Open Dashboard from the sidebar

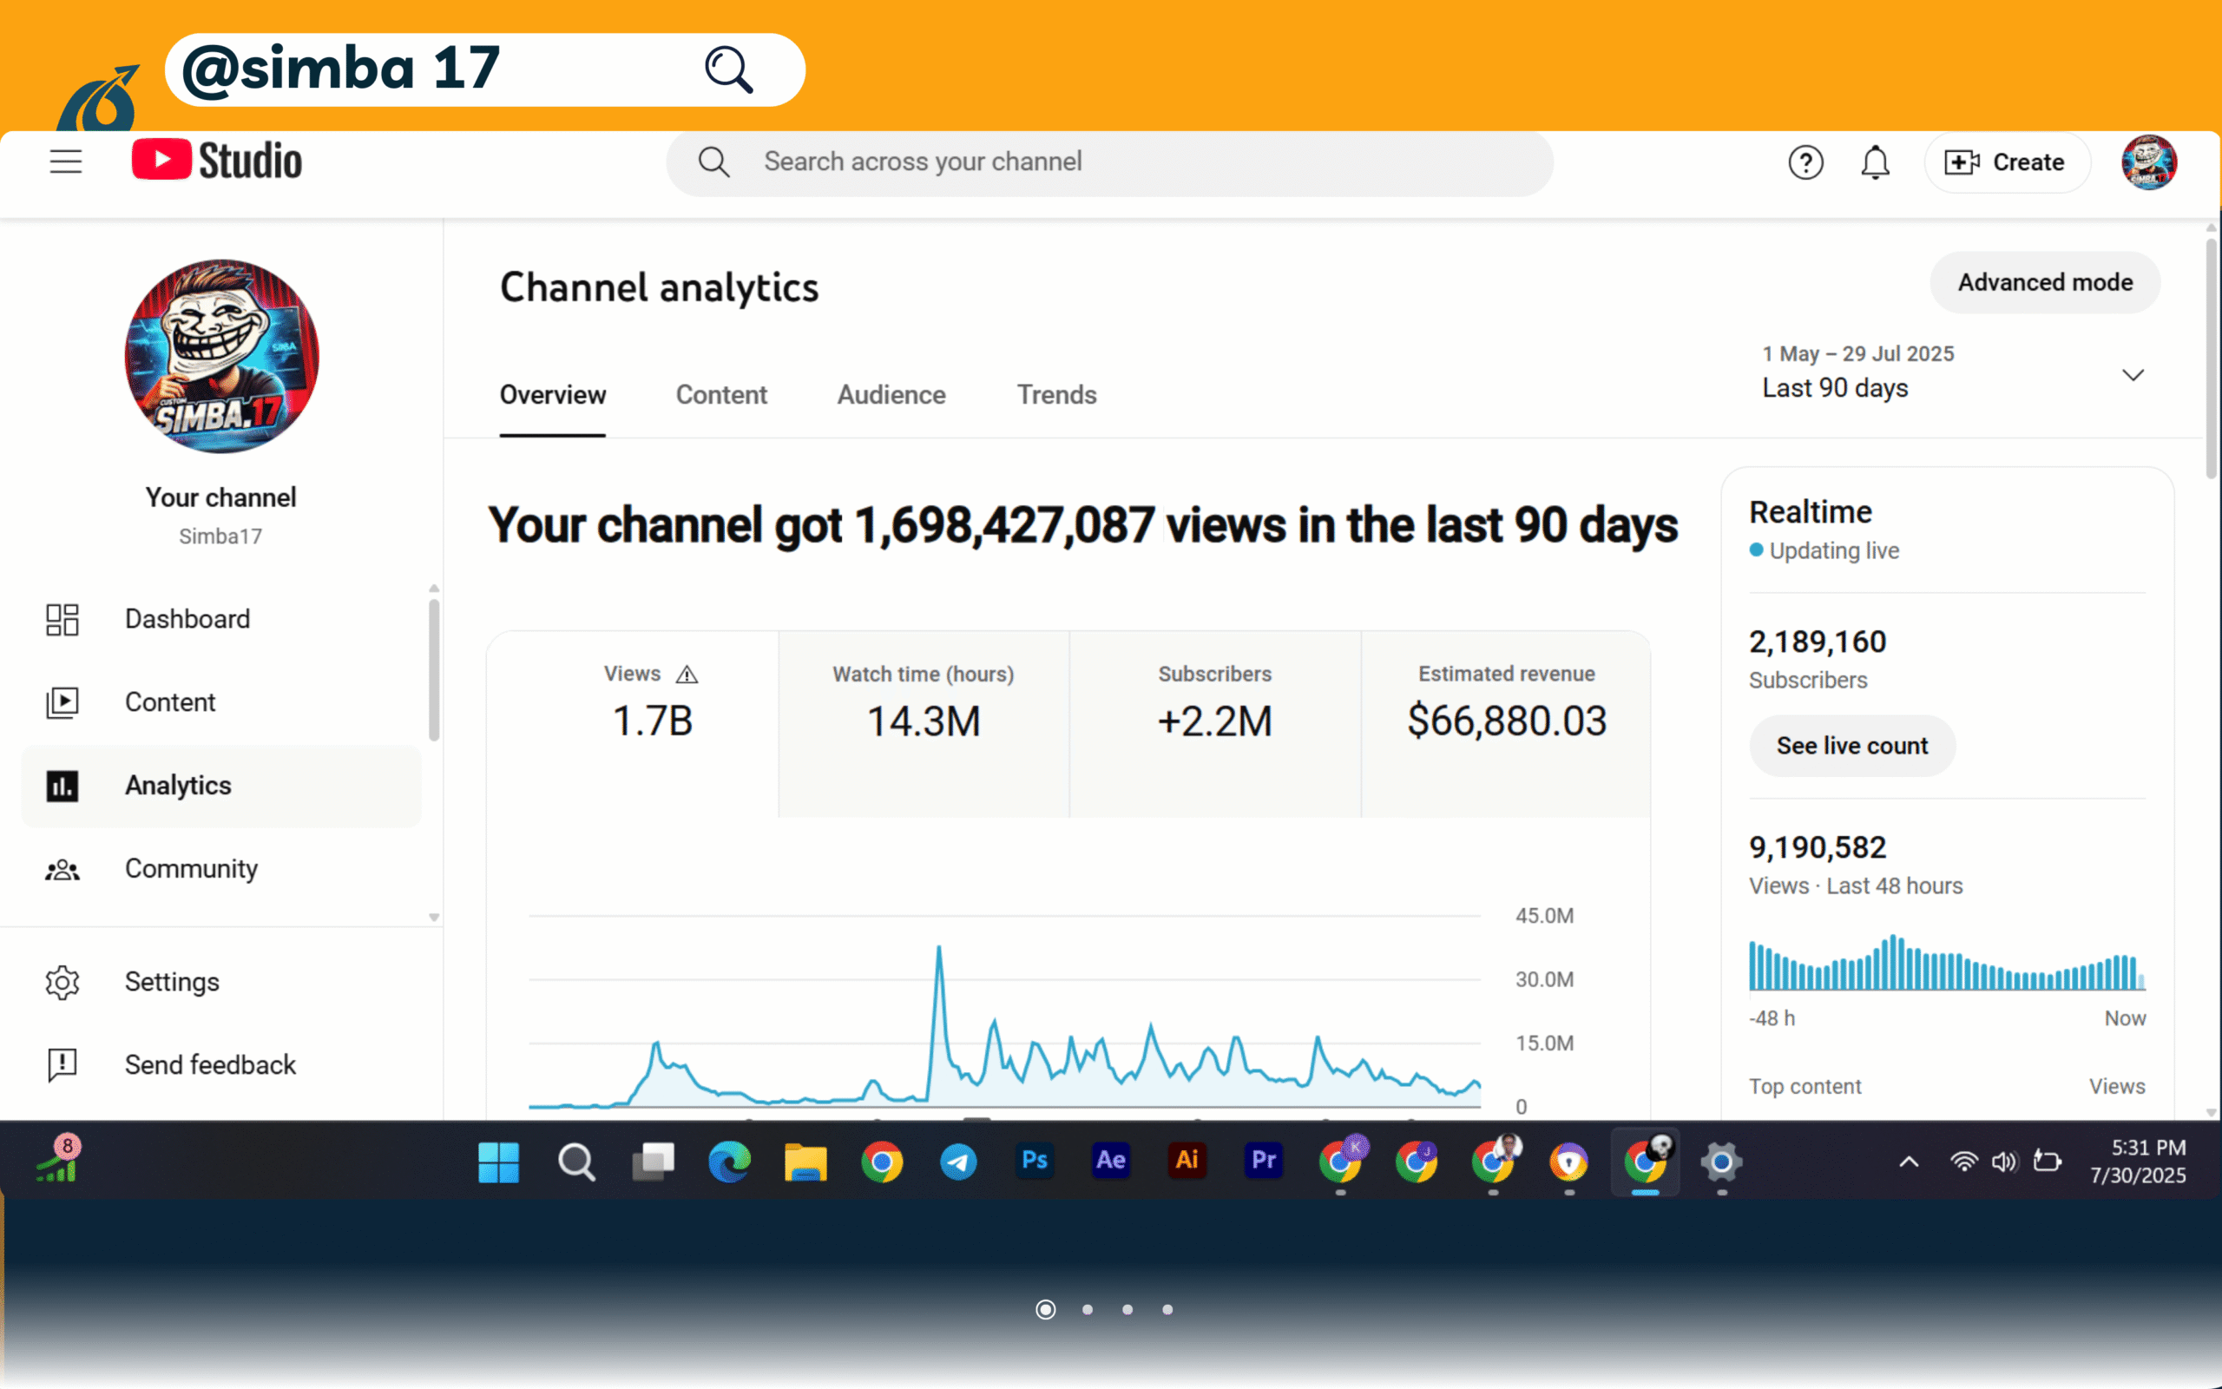pyautogui.click(x=221, y=619)
